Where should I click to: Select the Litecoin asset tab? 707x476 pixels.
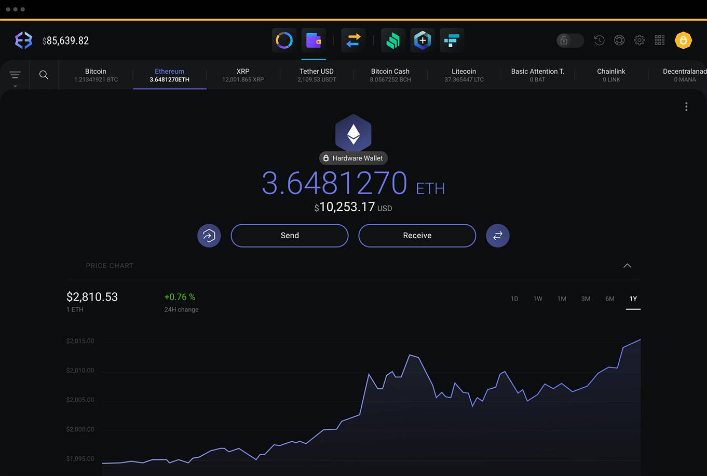[464, 75]
